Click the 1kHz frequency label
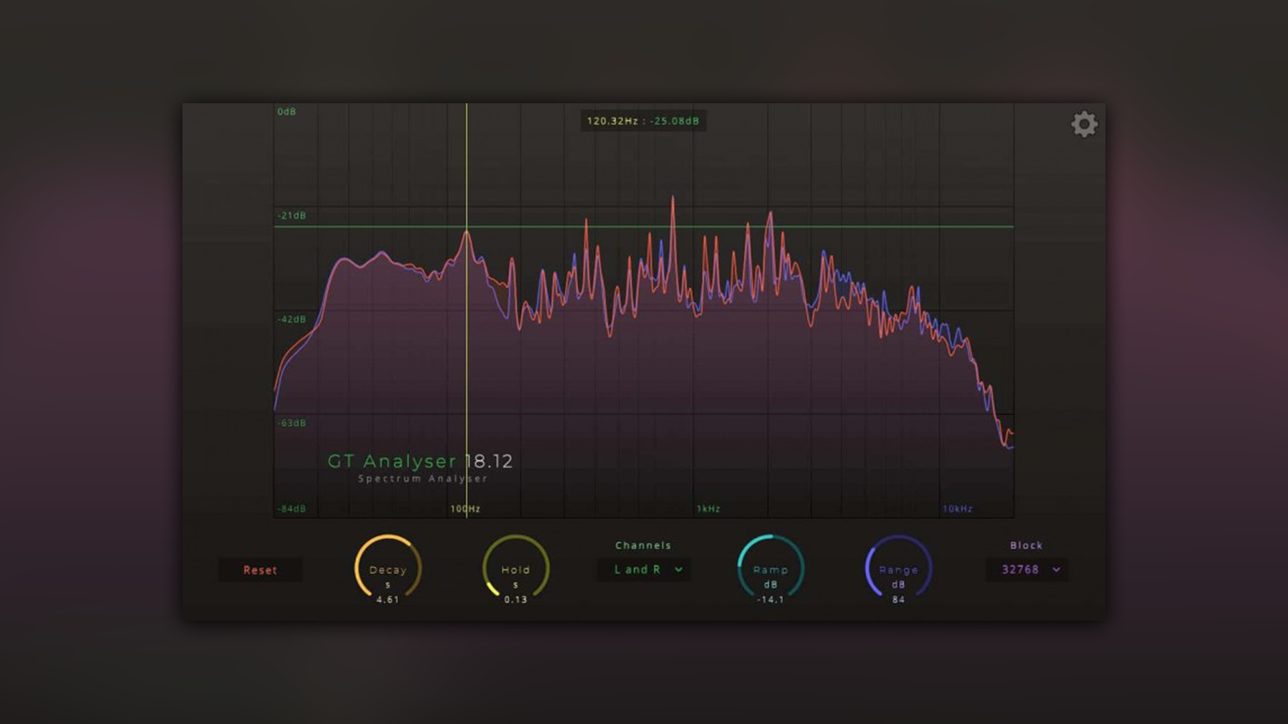 (708, 509)
